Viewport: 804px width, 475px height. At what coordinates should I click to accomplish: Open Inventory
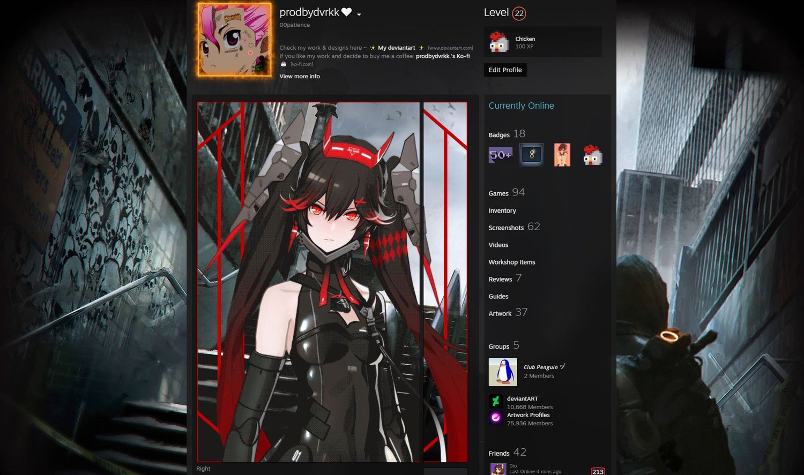click(502, 211)
